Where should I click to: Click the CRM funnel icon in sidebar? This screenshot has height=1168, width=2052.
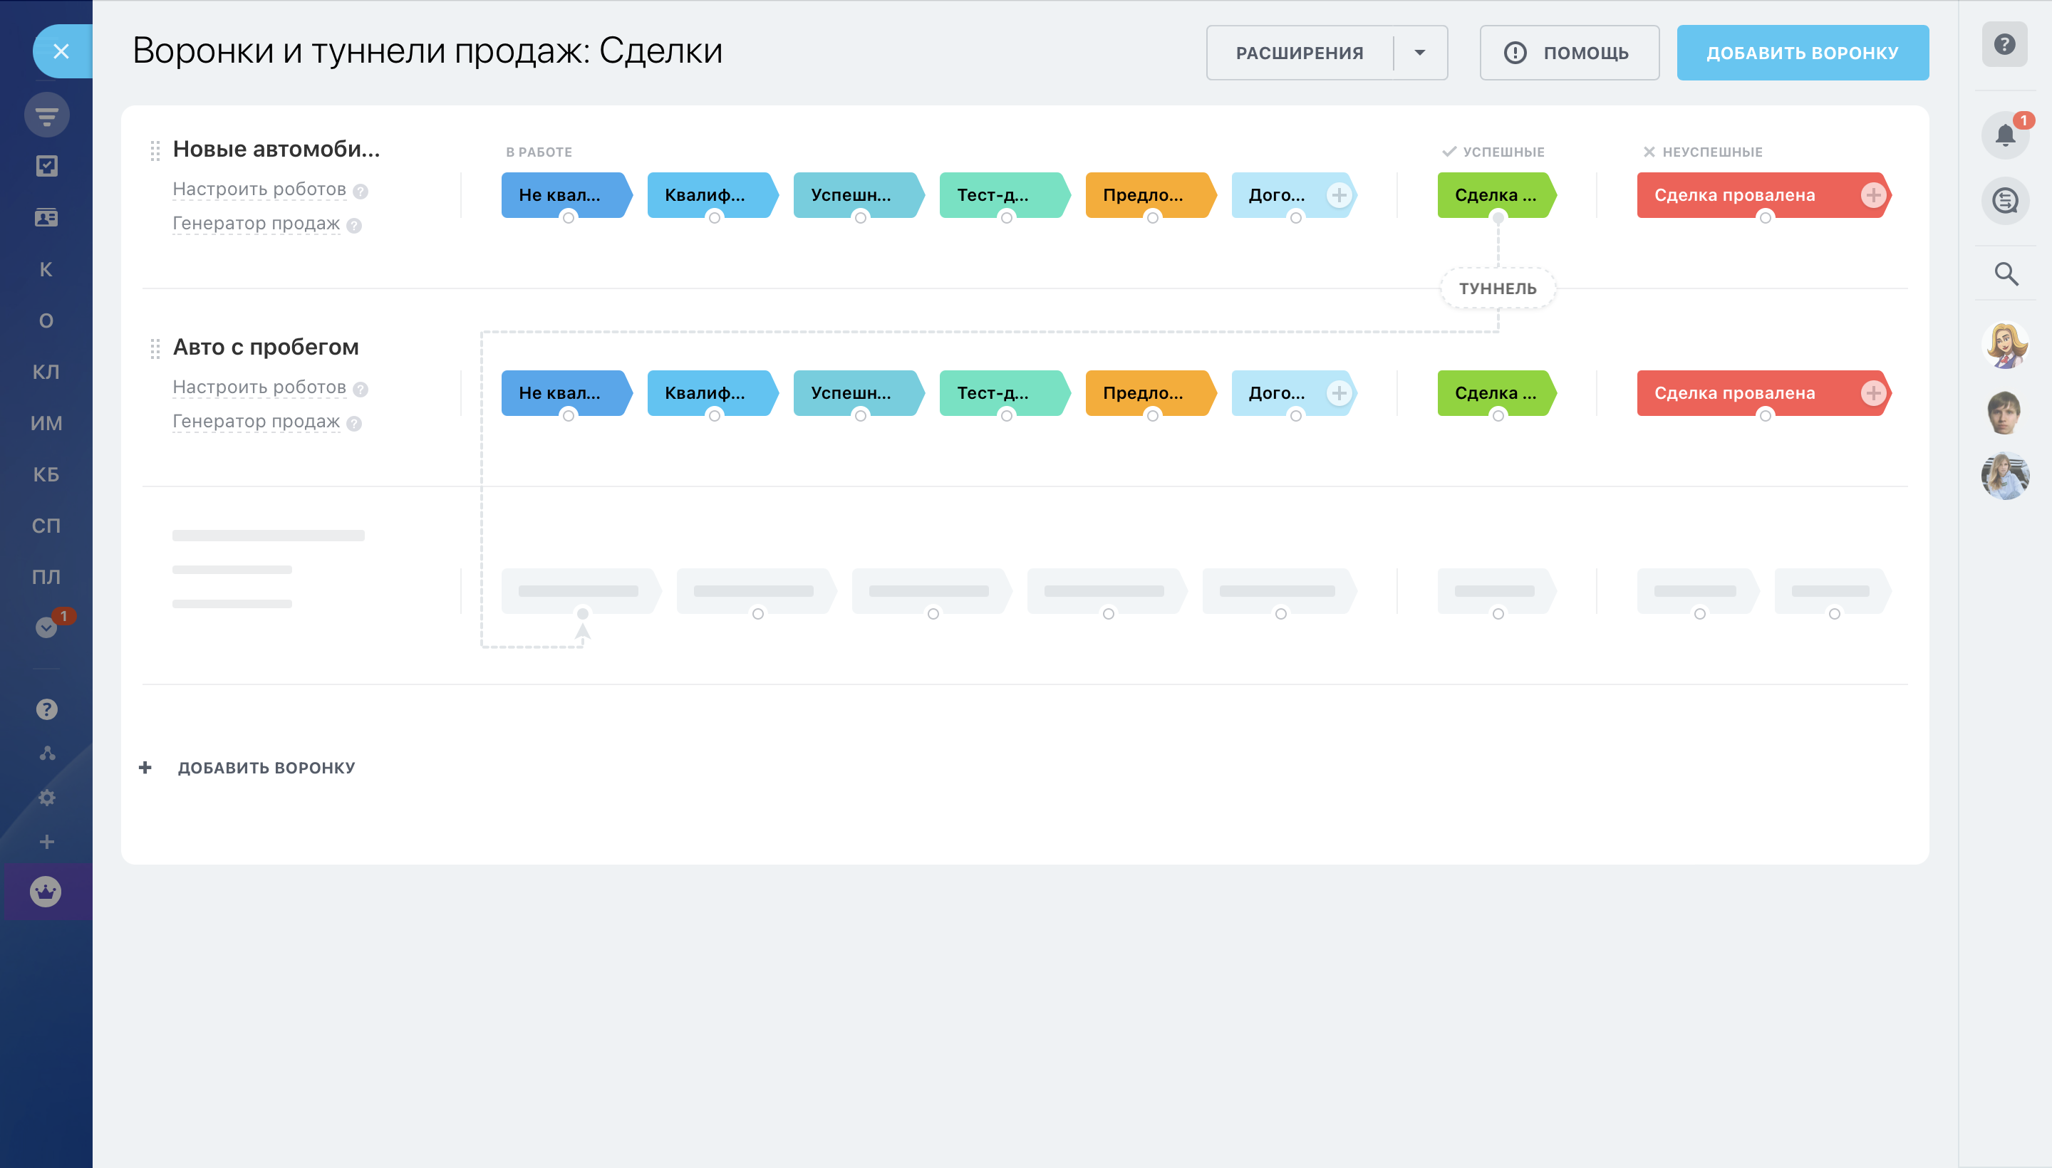click(46, 115)
